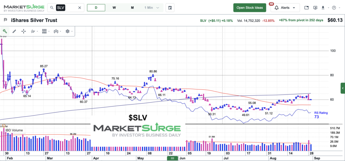The width and height of the screenshot is (345, 161).
Task: Click the bell alerts icon
Action: 277,8
